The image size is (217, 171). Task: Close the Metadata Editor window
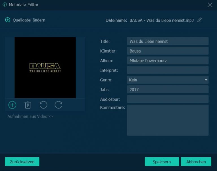[x=210, y=5]
